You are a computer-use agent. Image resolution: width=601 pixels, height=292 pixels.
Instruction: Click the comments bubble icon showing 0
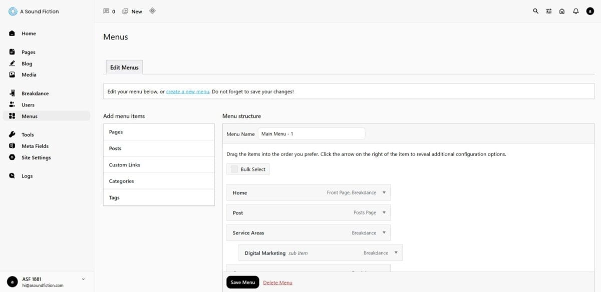pos(106,11)
